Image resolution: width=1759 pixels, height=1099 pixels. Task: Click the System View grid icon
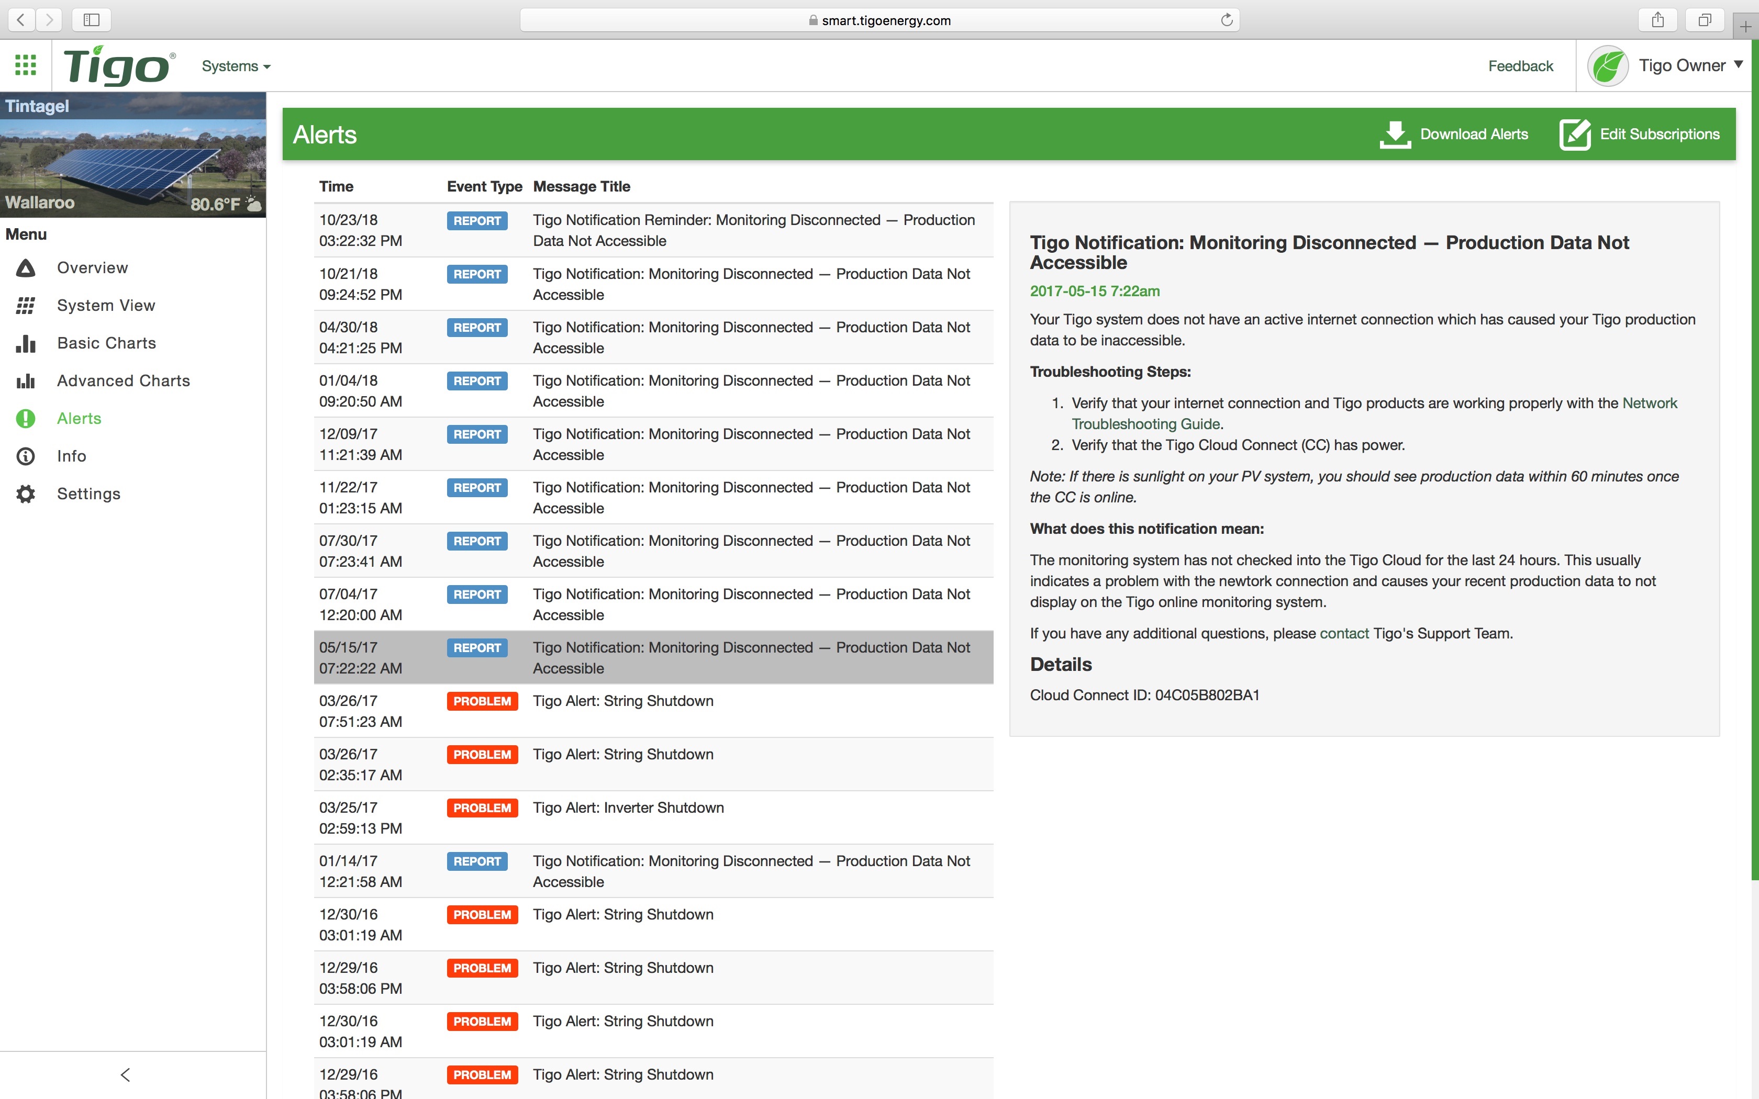26,306
